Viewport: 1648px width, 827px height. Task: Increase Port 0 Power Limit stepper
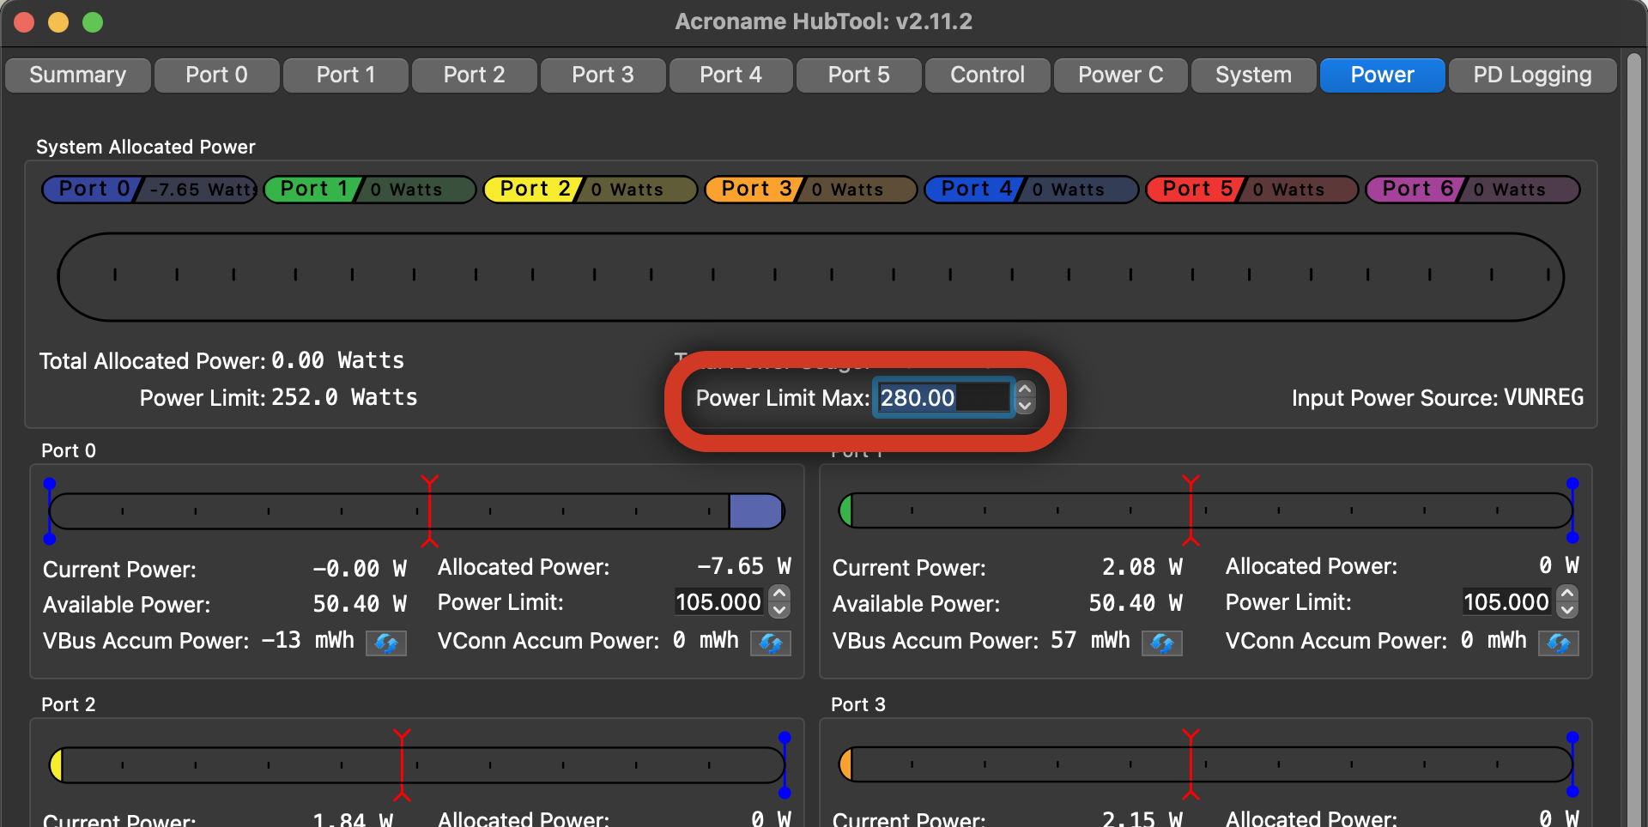pos(779,594)
